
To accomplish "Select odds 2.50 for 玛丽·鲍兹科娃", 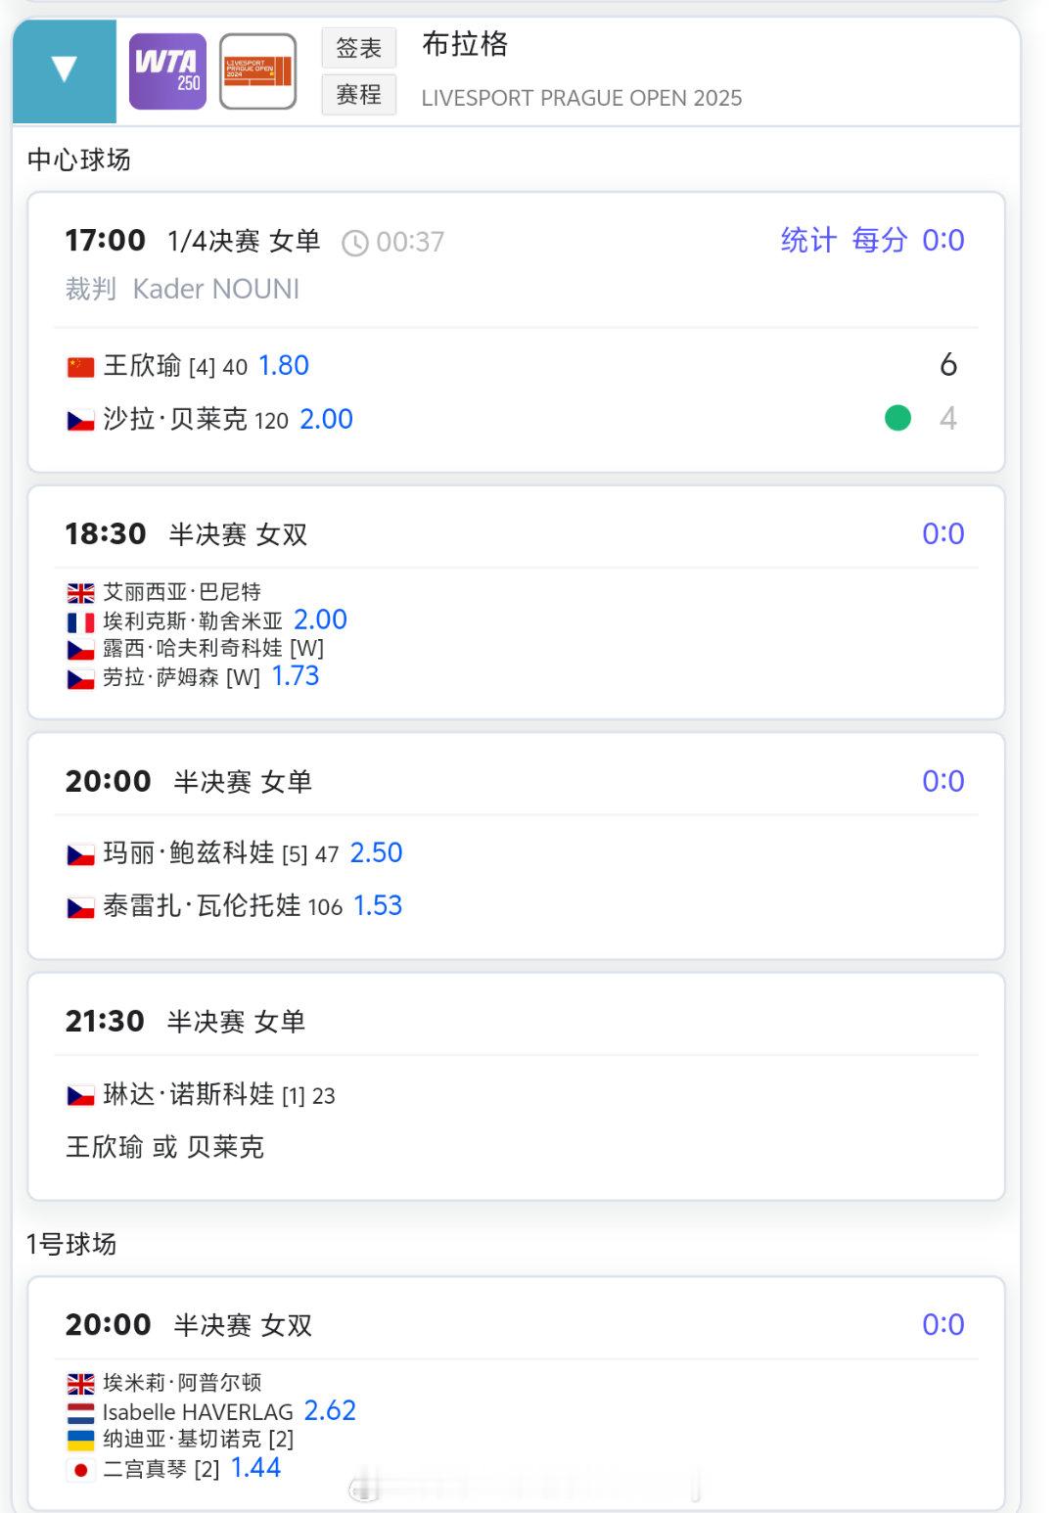I will [x=377, y=852].
